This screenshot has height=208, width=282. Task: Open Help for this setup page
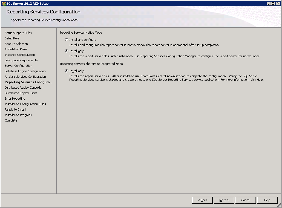click(x=267, y=200)
